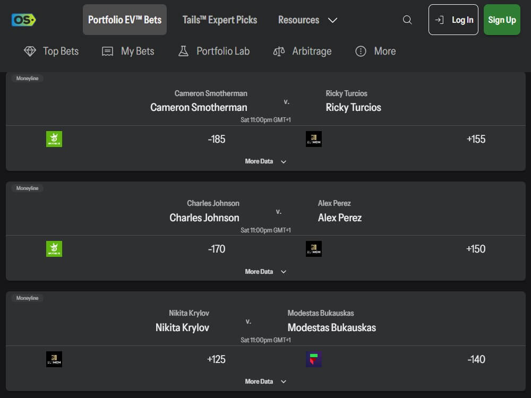Open the More info icon in navigation

click(361, 51)
